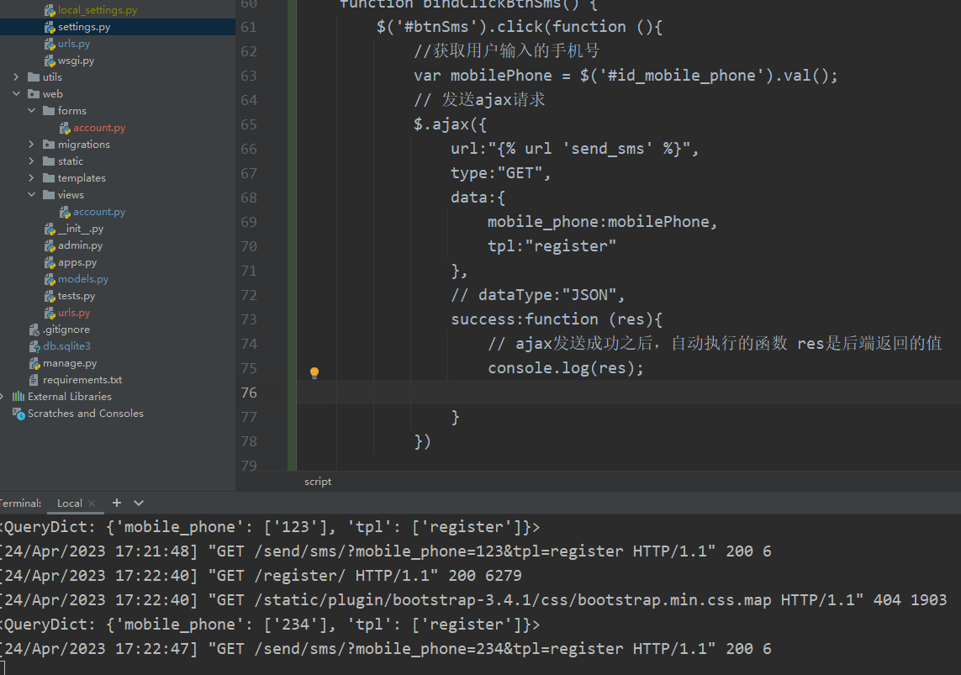Click the $.ajax({ code line
The width and height of the screenshot is (961, 675).
(x=450, y=124)
